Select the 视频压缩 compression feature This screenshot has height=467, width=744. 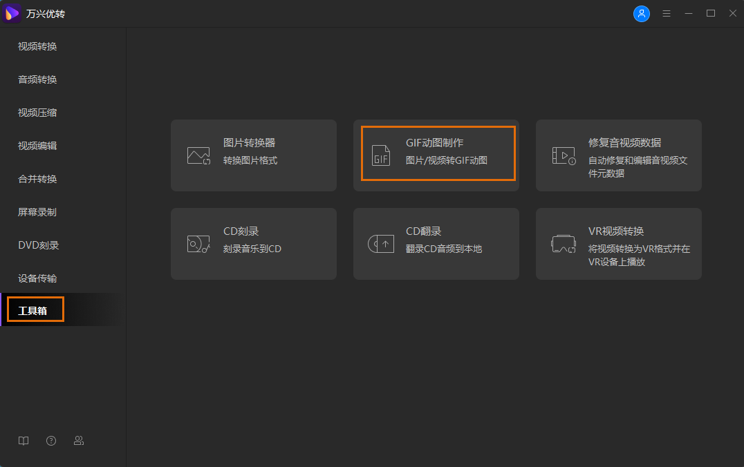pos(37,112)
